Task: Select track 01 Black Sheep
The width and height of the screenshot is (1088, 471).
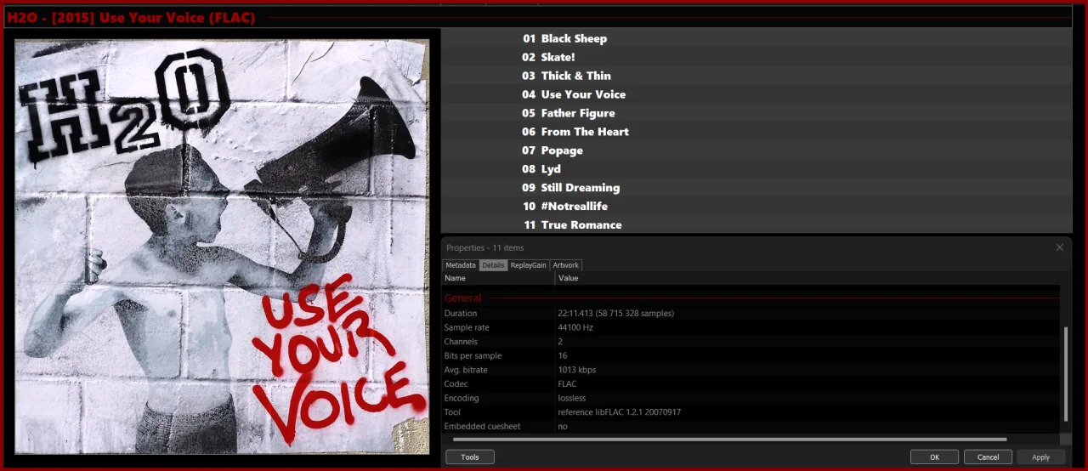Action: point(756,38)
